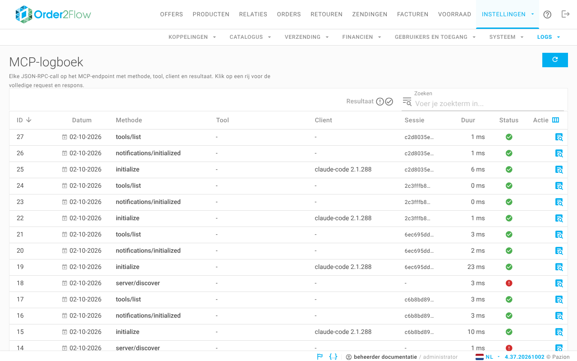Inspect the failed server/discover entry 18
577x361 pixels.
coord(559,283)
